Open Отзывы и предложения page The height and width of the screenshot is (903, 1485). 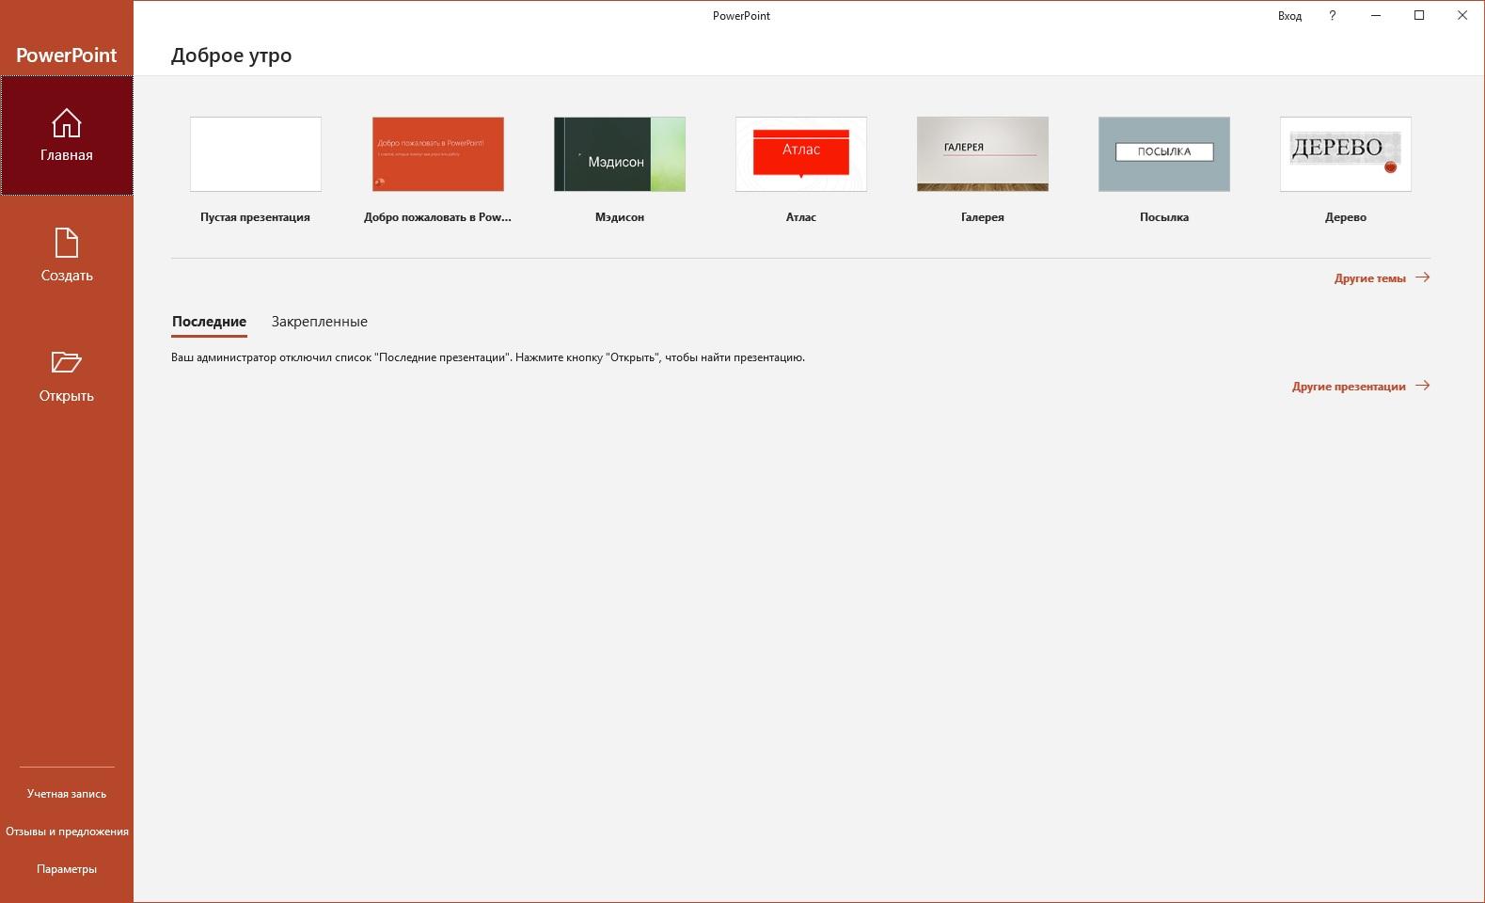tap(67, 832)
